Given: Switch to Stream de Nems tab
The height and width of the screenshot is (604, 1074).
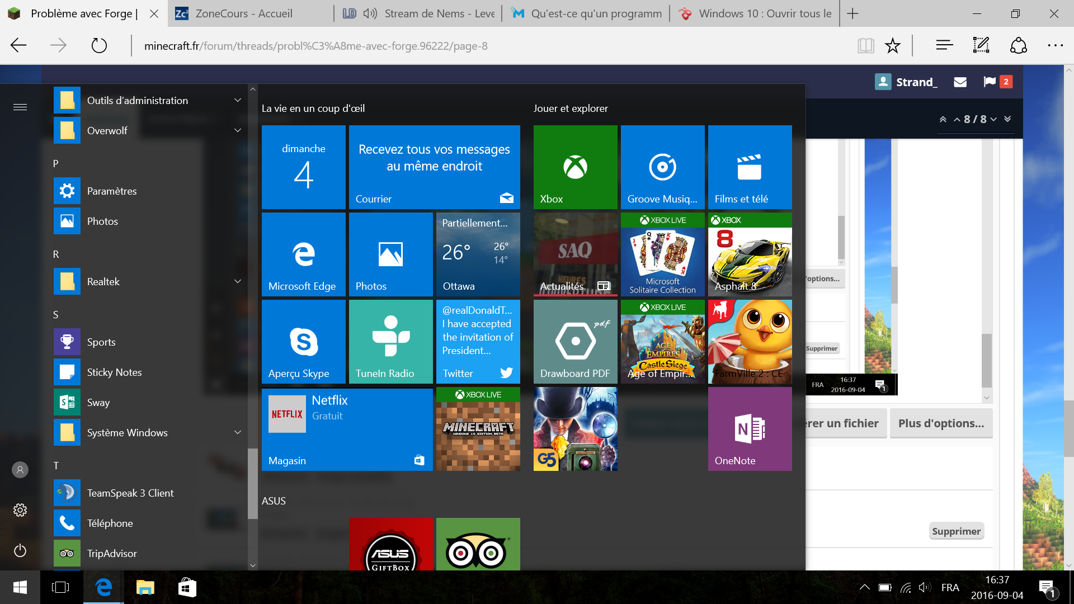Looking at the screenshot, I should coord(418,13).
